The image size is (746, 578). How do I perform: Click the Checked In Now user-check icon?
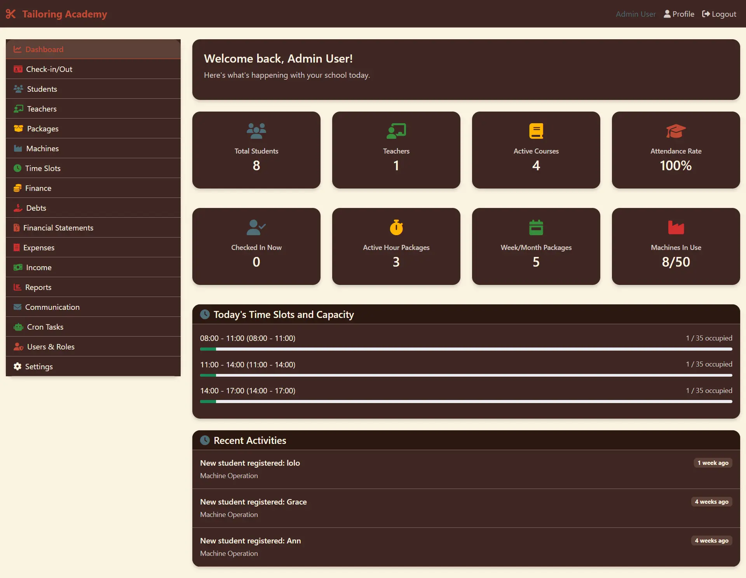(256, 227)
